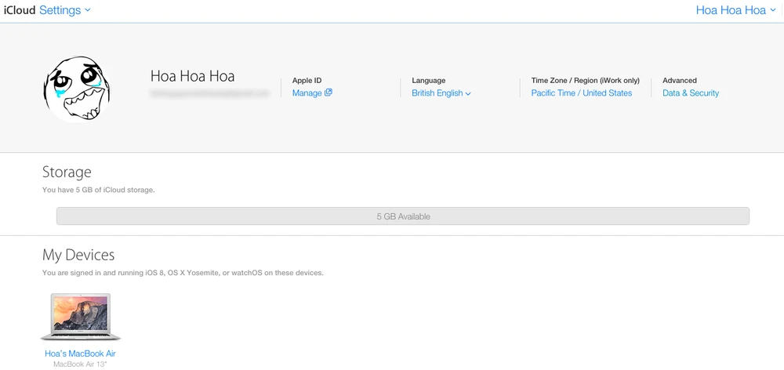Screen dimensions: 784x370
Task: Expand the chevron next to Settings
Action: tap(88, 10)
